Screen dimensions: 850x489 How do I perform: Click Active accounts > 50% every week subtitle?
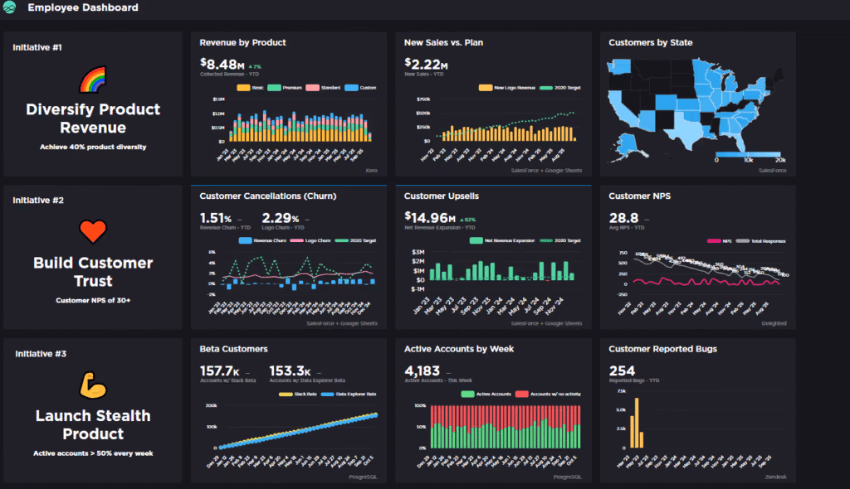[93, 453]
